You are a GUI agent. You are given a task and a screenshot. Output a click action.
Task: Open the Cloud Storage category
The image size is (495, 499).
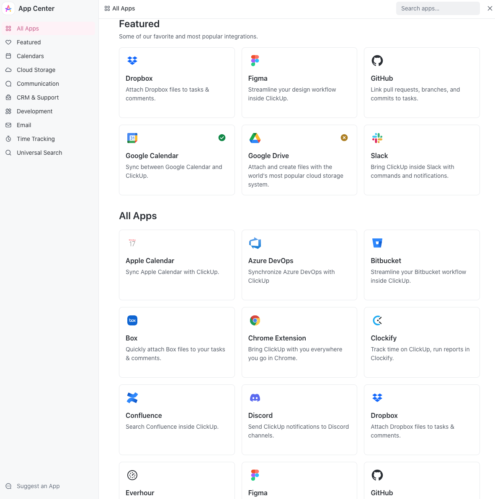49,70
